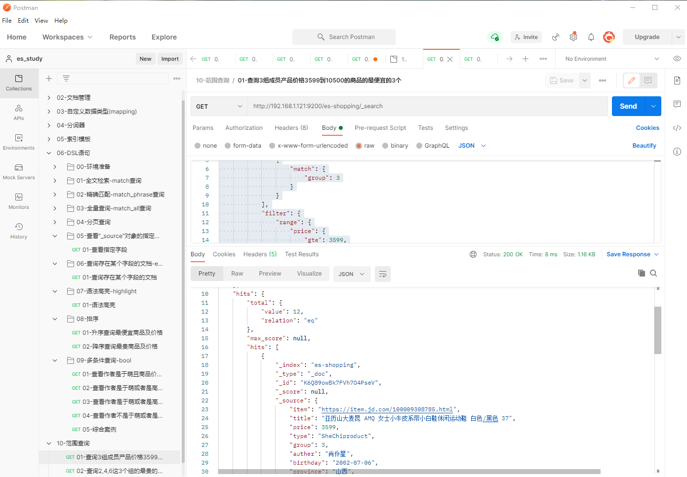
Task: Expand the 02-文档管理 collection folder
Action: click(49, 98)
